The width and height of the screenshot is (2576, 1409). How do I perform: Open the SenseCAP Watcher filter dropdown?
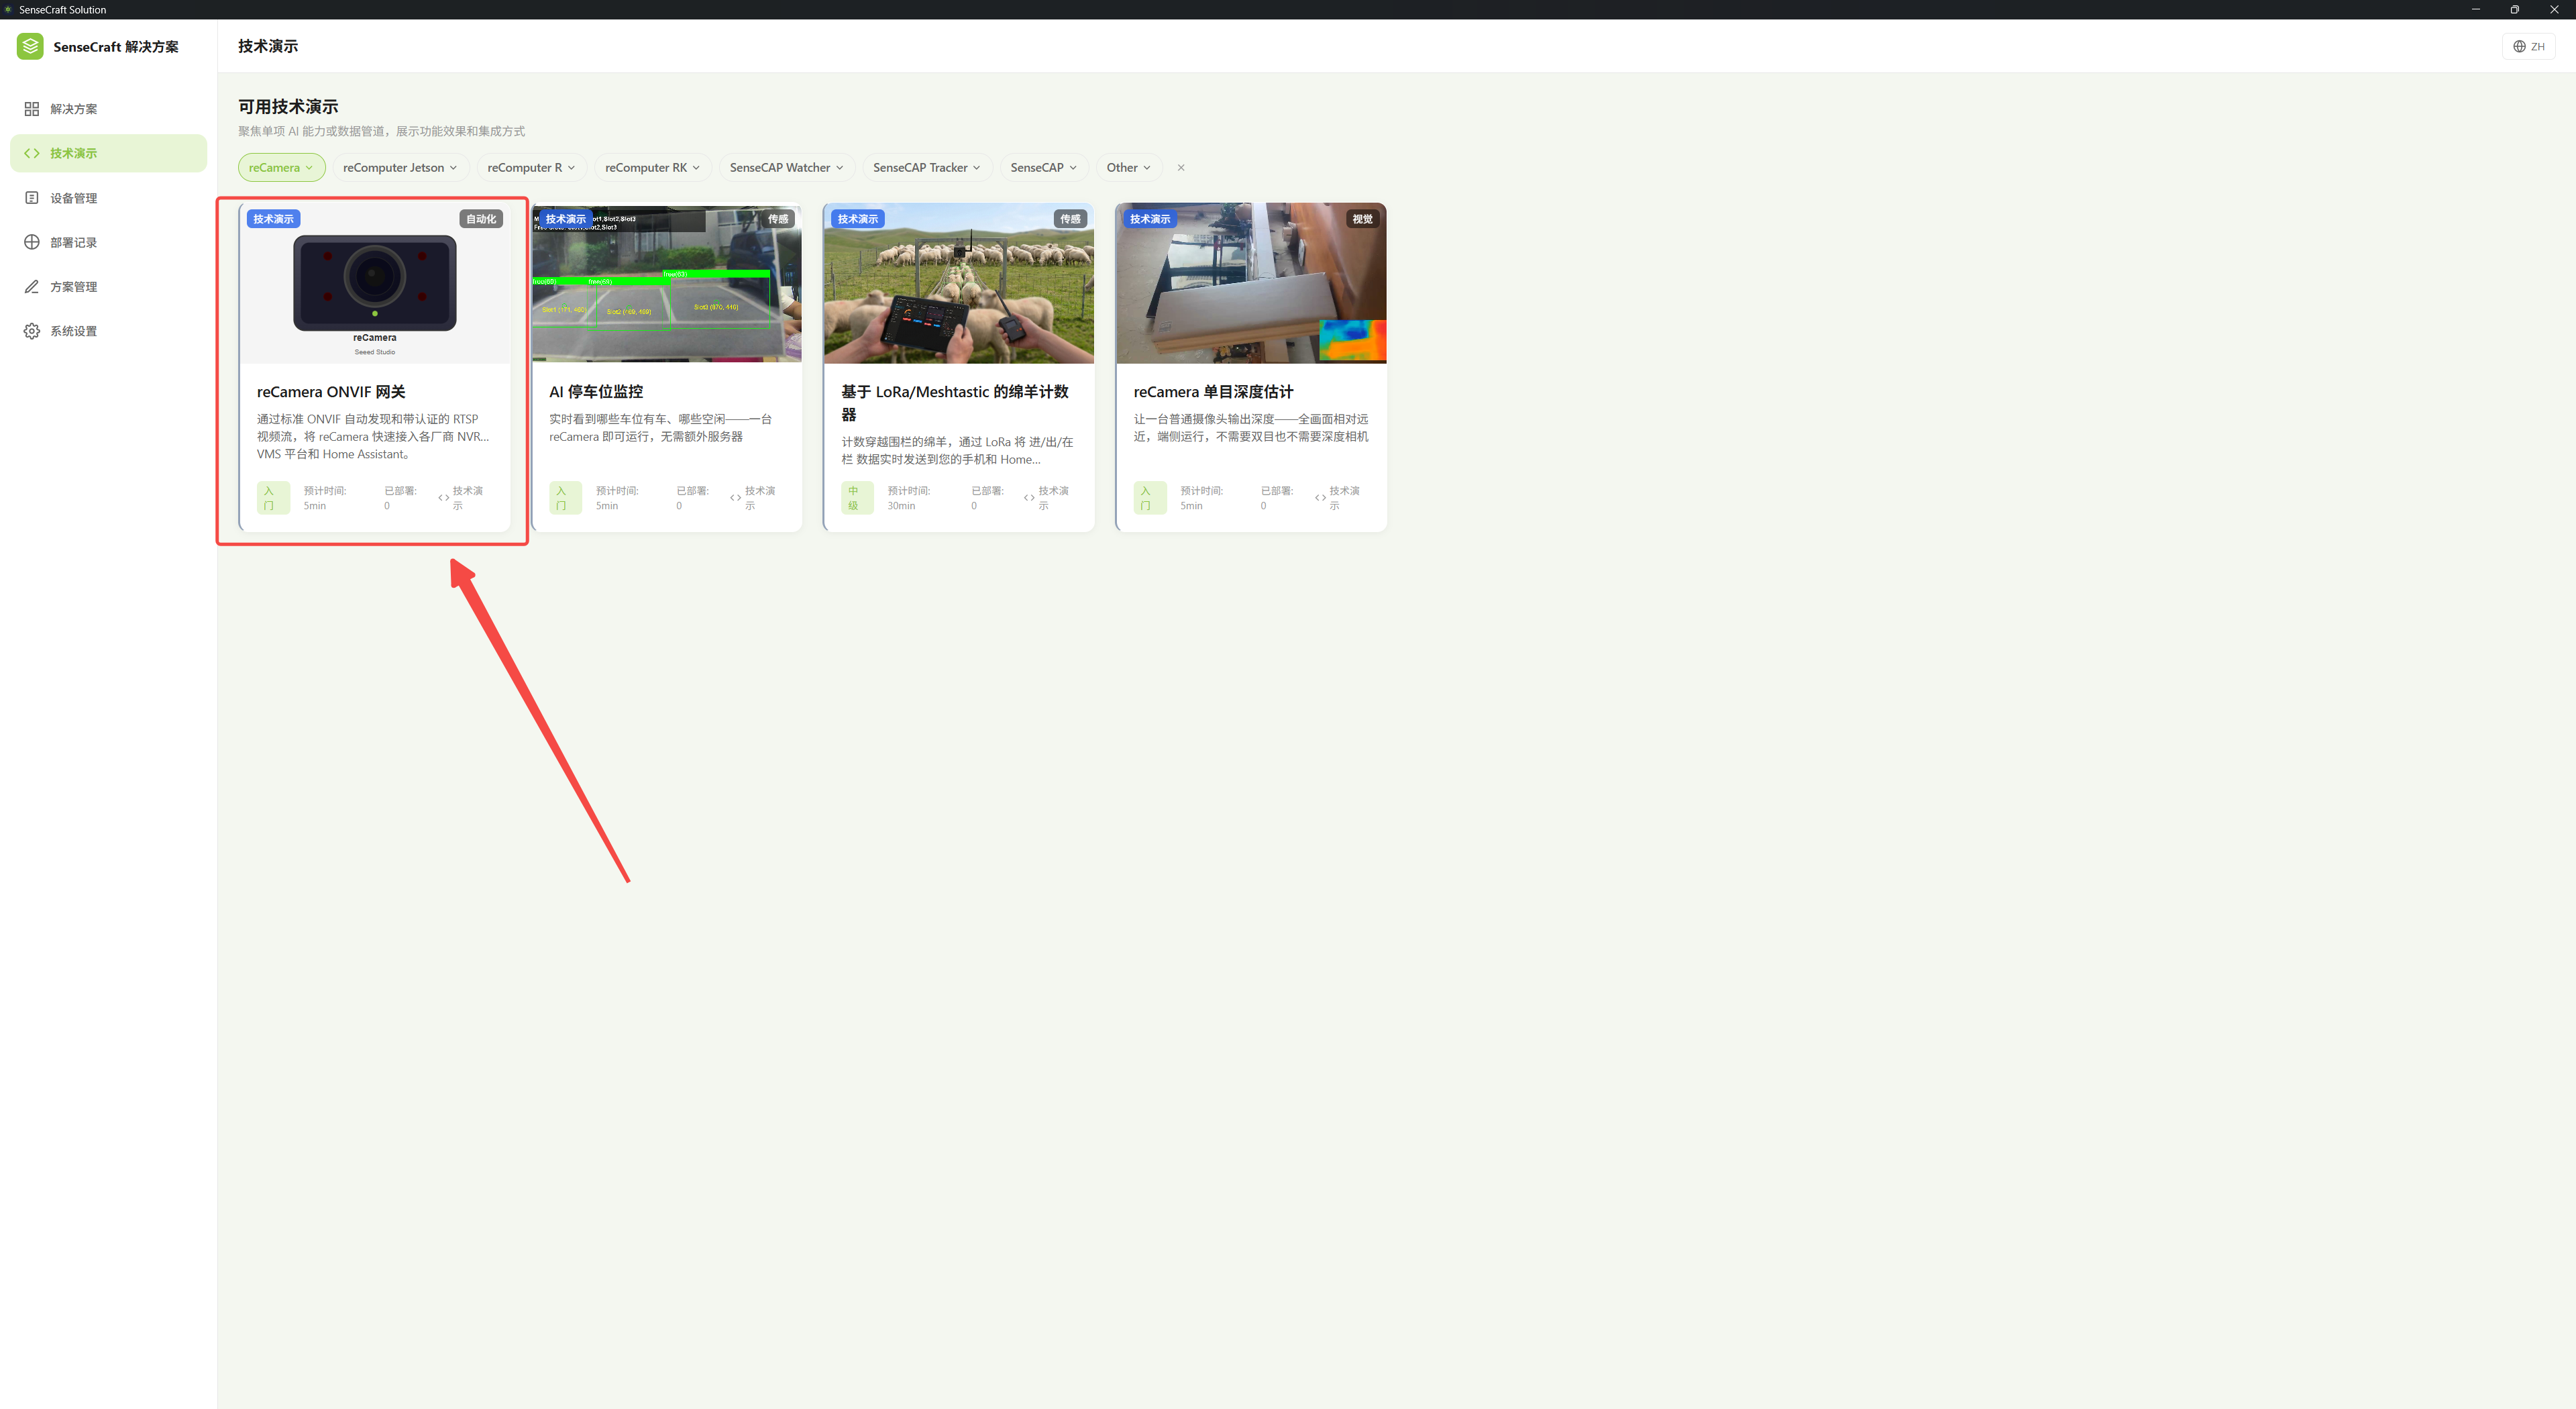pos(786,168)
